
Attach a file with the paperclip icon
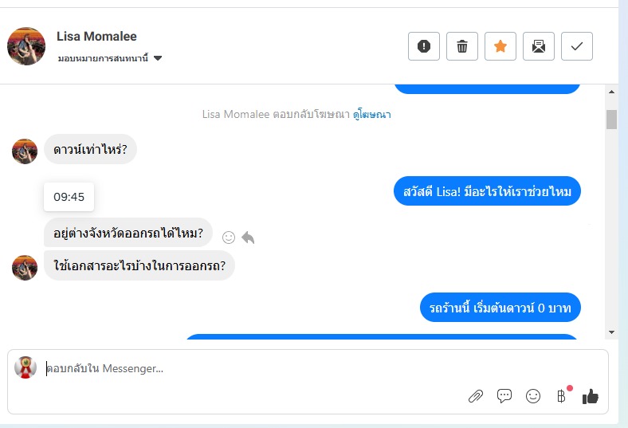click(x=476, y=396)
